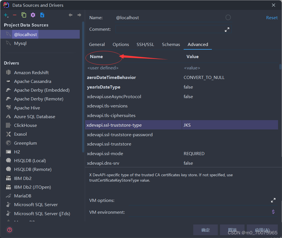282x238 pixels.
Task: Navigate forward with the right arrow icon
Action: pyautogui.click(x=79, y=15)
